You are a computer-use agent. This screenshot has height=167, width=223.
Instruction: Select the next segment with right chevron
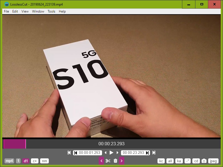point(122,161)
